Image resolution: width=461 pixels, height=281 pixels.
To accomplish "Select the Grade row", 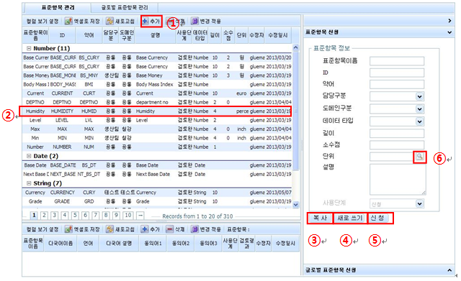I will [157, 201].
